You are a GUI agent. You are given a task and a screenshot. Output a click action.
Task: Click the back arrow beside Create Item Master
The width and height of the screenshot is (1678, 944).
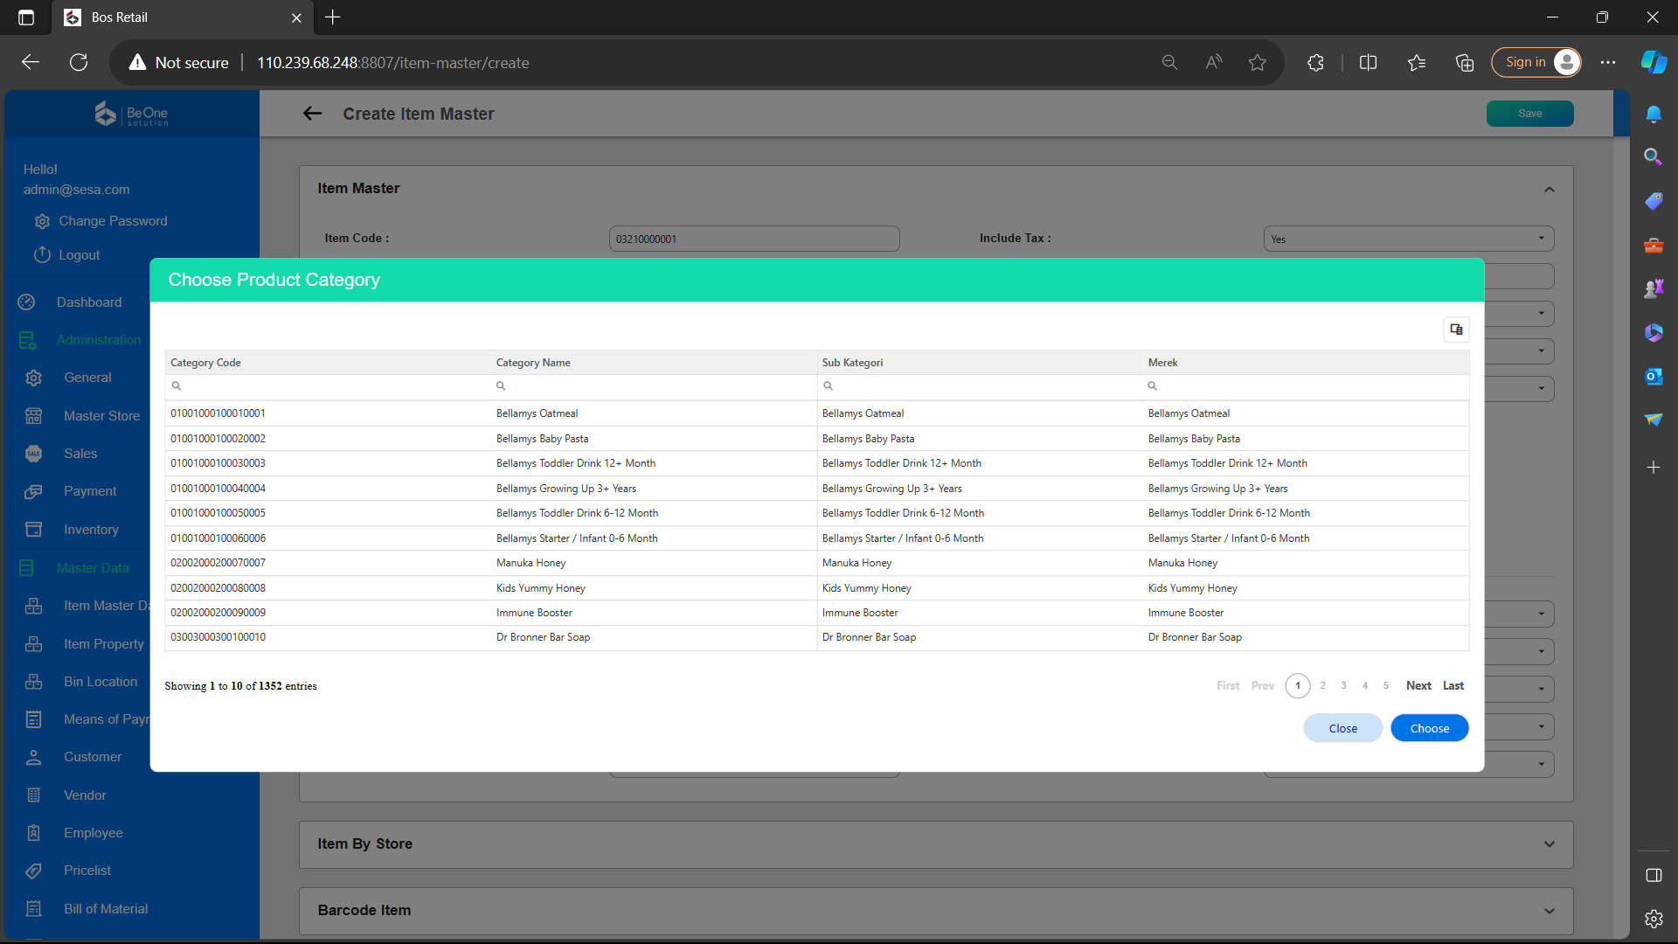312,114
